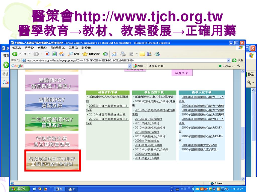Screen dimensions: 257x192
Task: Click the 結盟公會 pink button
Action: [x=182, y=73]
